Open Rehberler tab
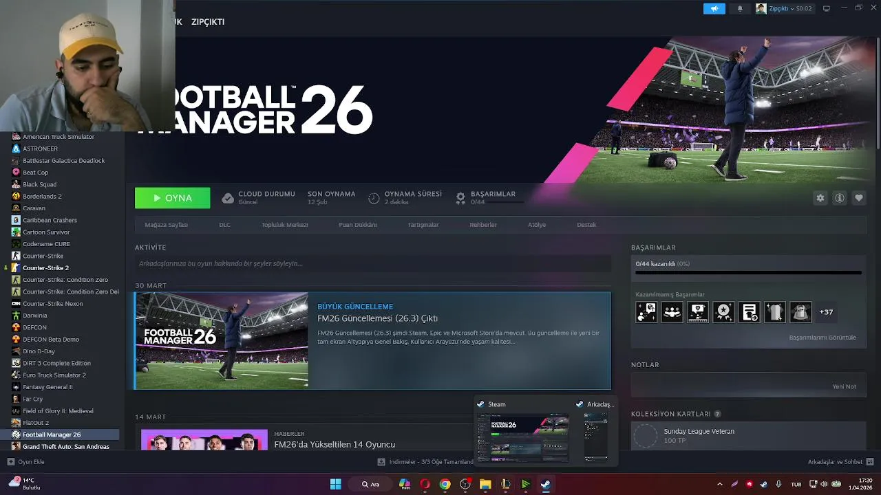The width and height of the screenshot is (881, 495). pos(483,225)
